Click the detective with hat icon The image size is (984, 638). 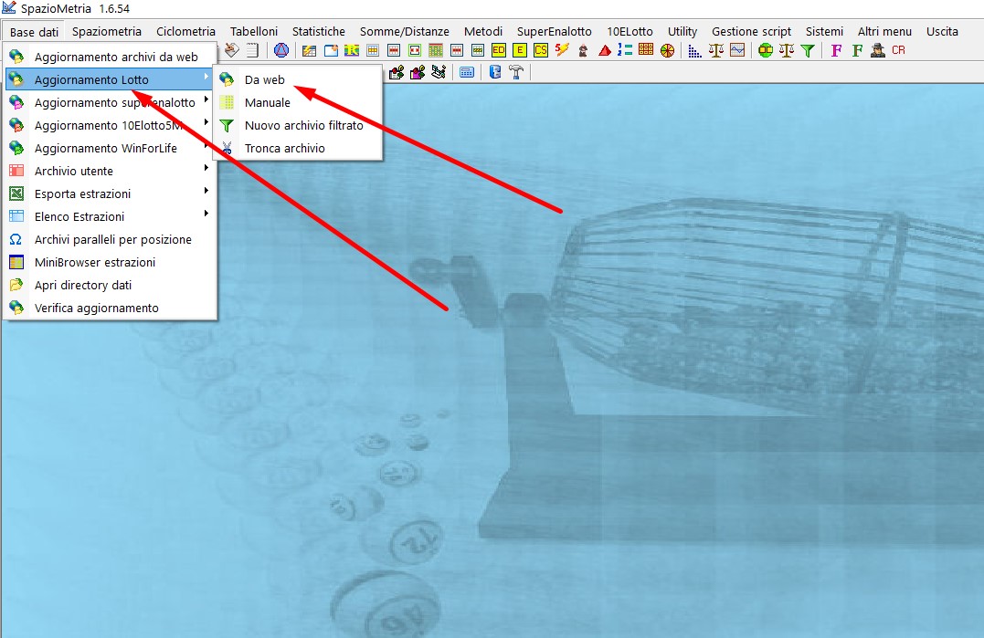(878, 50)
